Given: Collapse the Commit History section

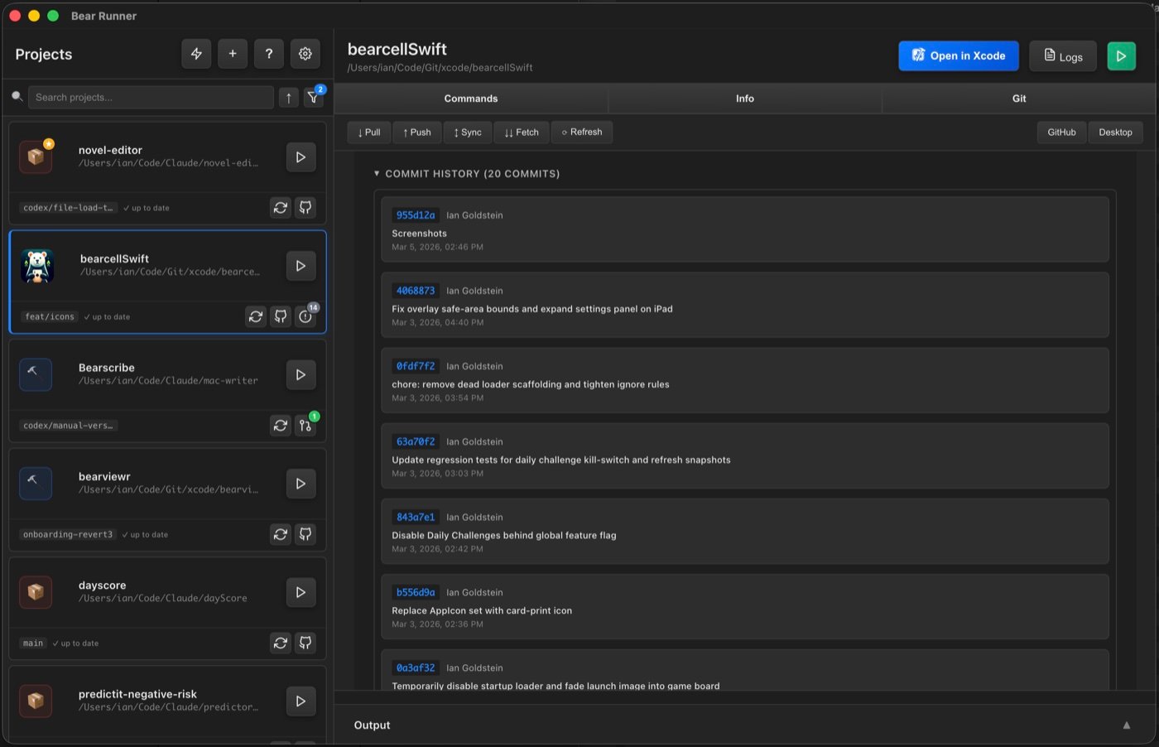Looking at the screenshot, I should click(x=377, y=174).
